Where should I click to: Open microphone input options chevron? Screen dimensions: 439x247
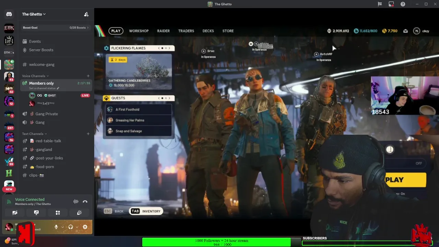tap(62, 227)
